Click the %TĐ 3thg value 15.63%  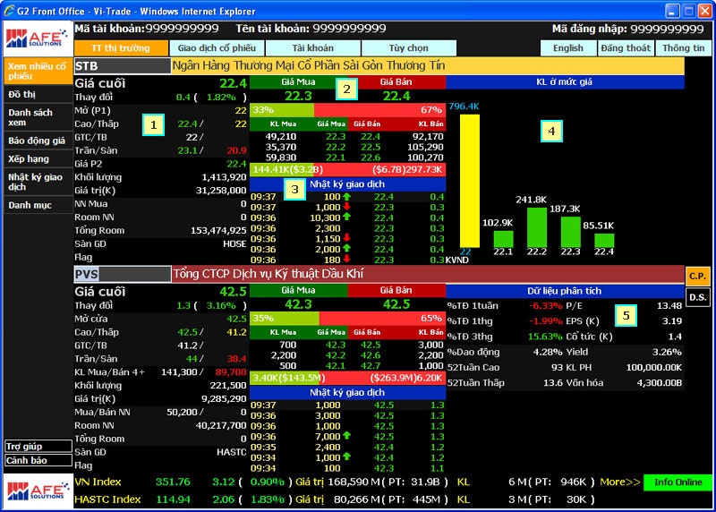click(x=545, y=337)
